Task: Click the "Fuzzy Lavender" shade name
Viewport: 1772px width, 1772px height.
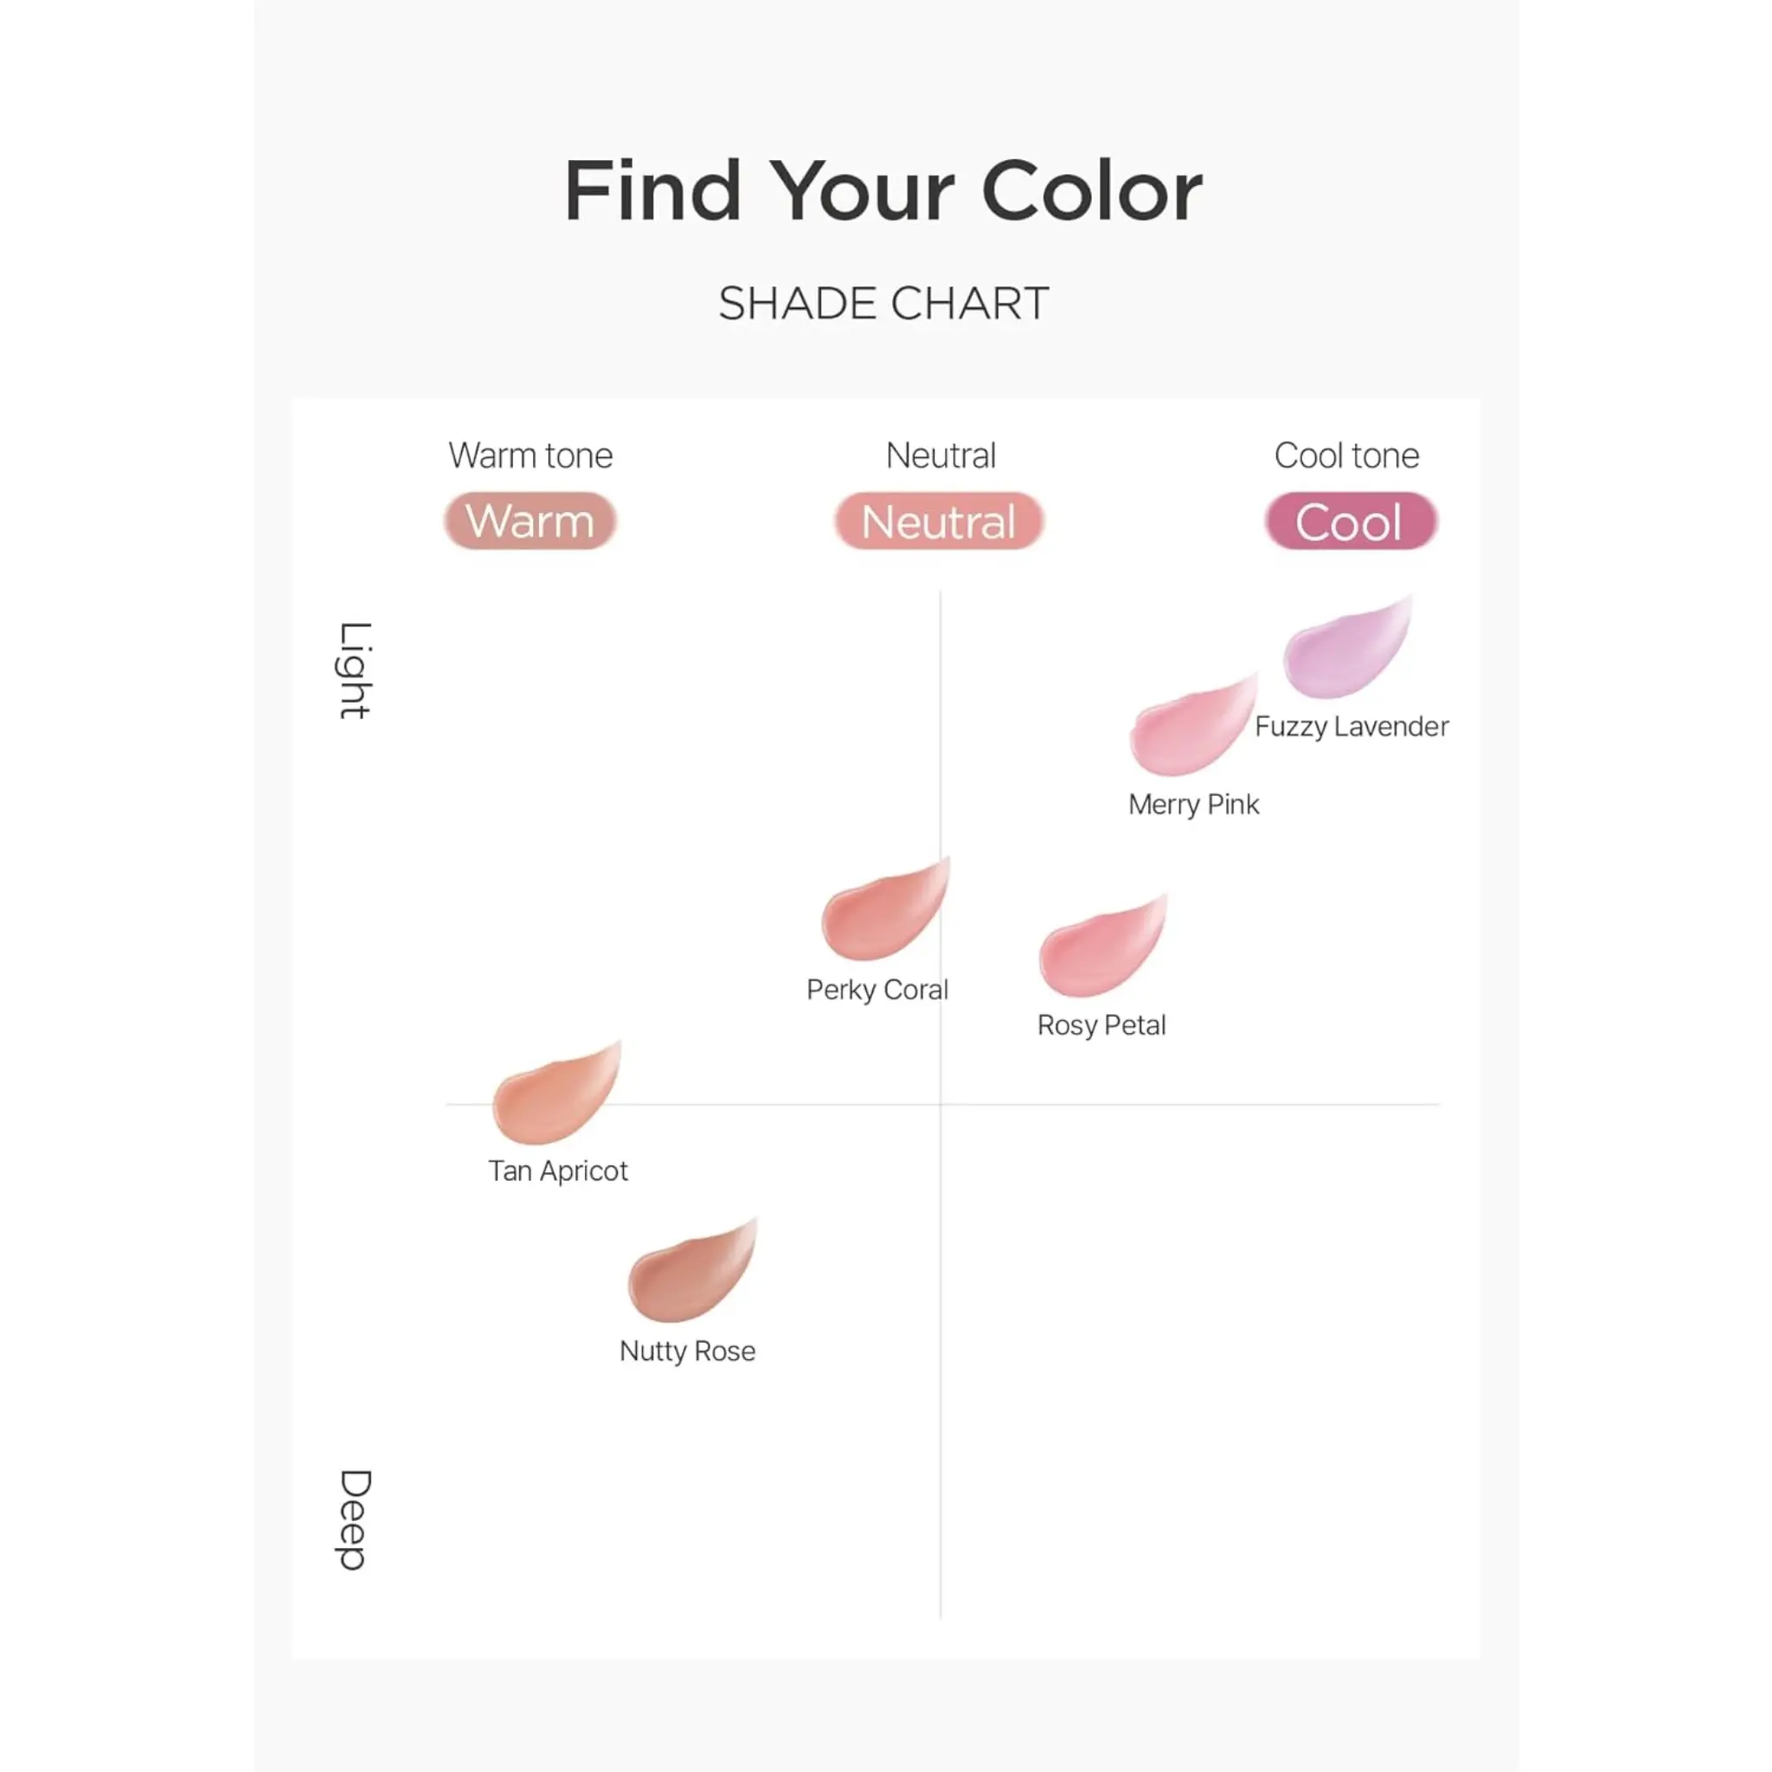Action: coord(1351,727)
